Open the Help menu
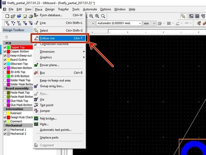Viewport: 206px width, 155px height. coord(132,9)
